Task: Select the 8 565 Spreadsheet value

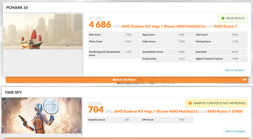Action: coord(182,52)
